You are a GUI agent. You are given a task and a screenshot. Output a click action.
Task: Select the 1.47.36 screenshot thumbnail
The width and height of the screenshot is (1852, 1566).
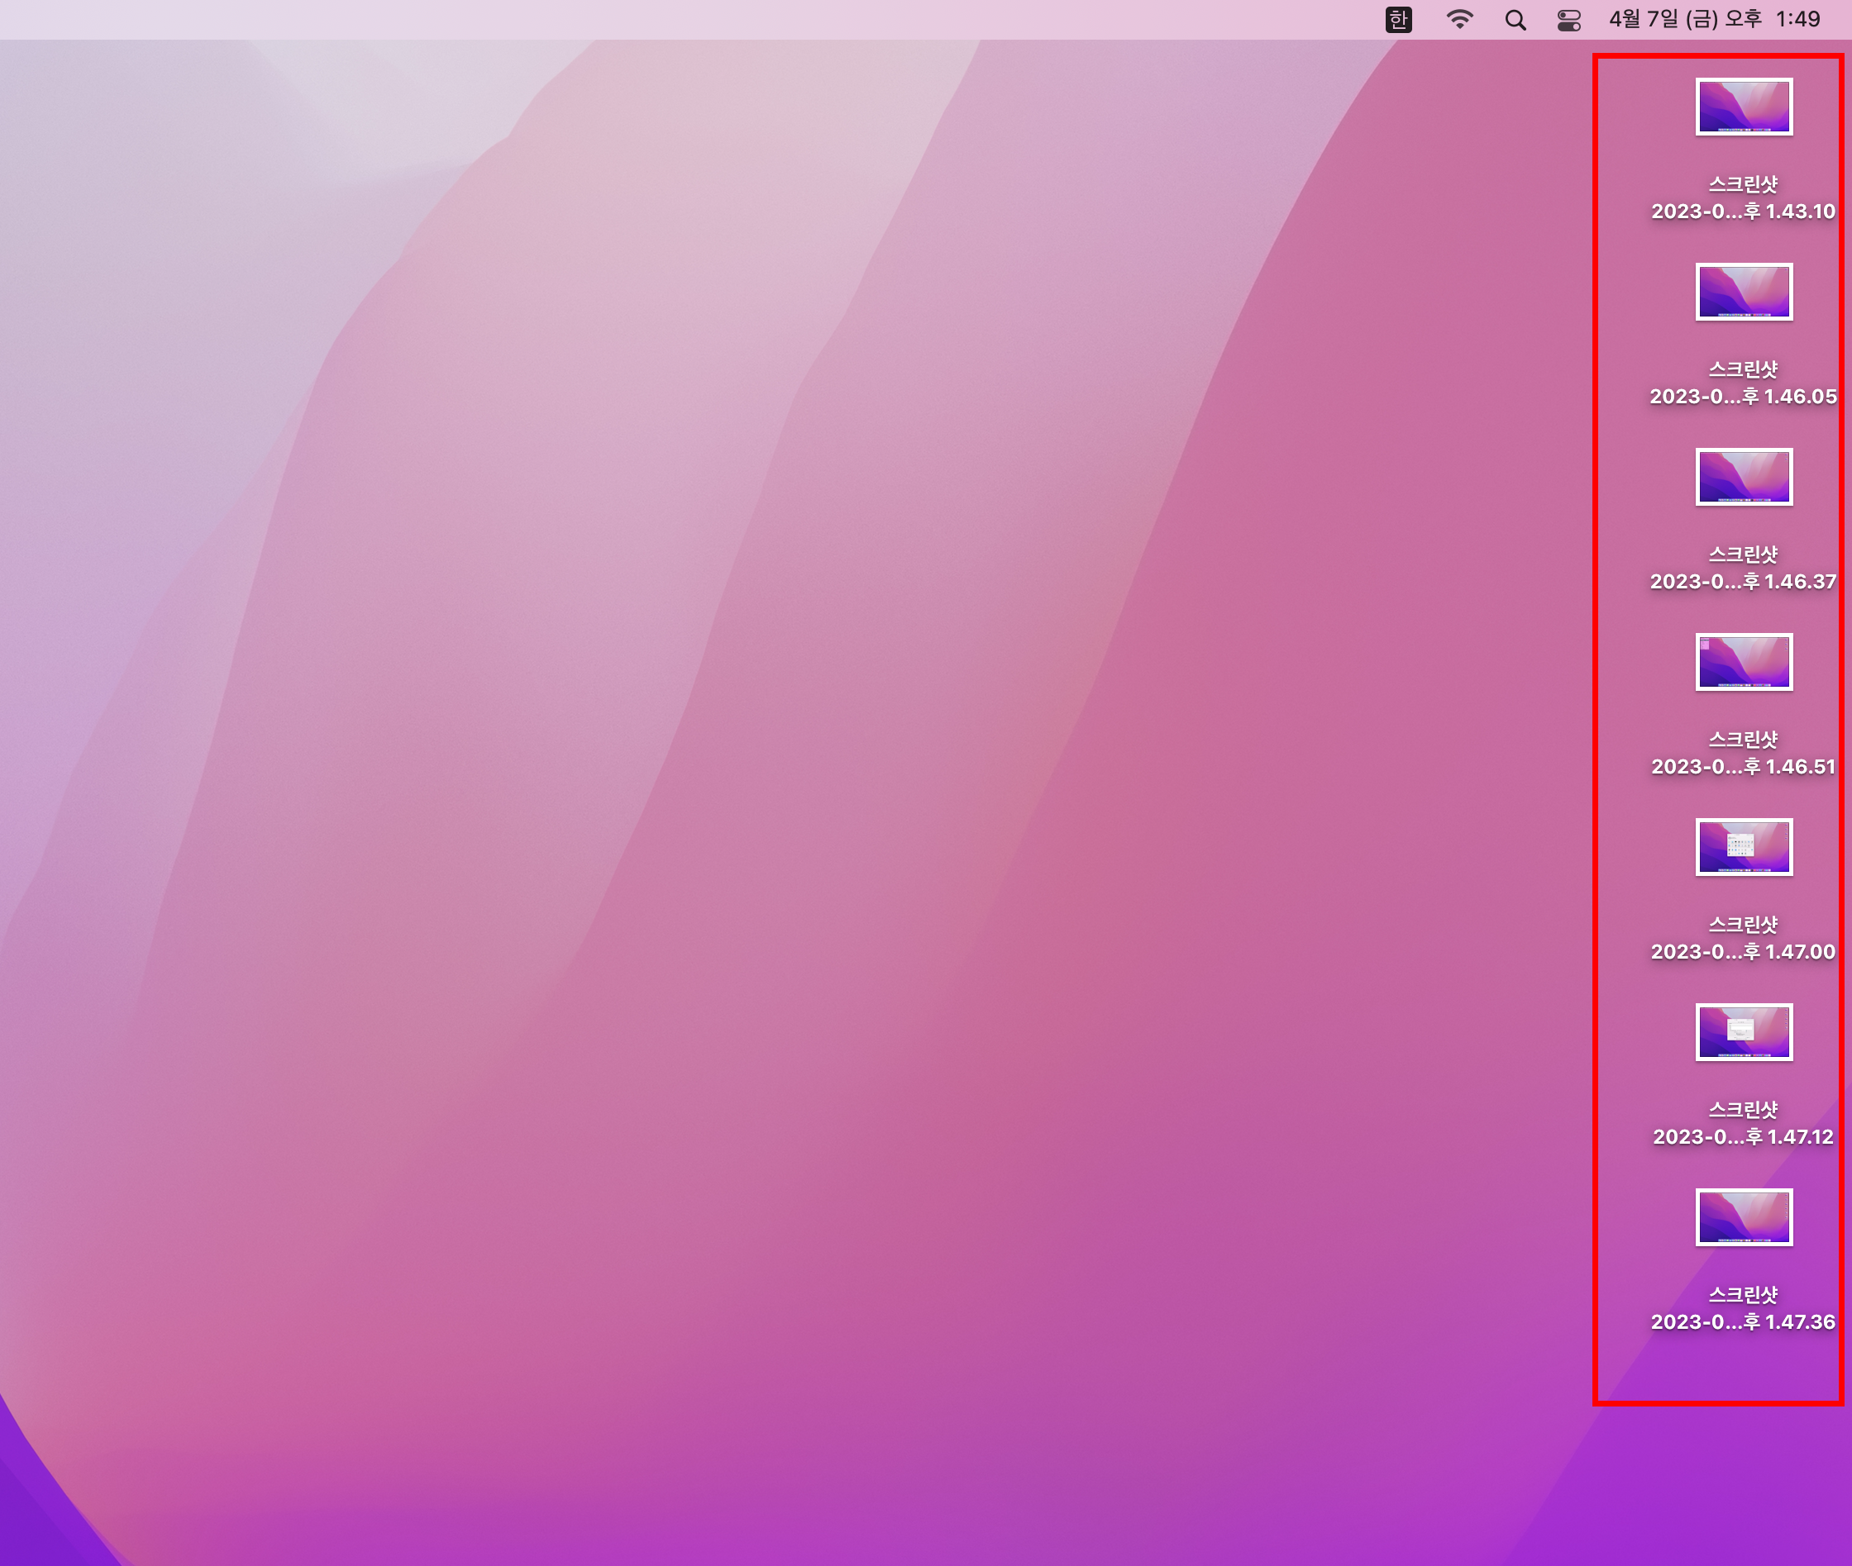pyautogui.click(x=1743, y=1217)
